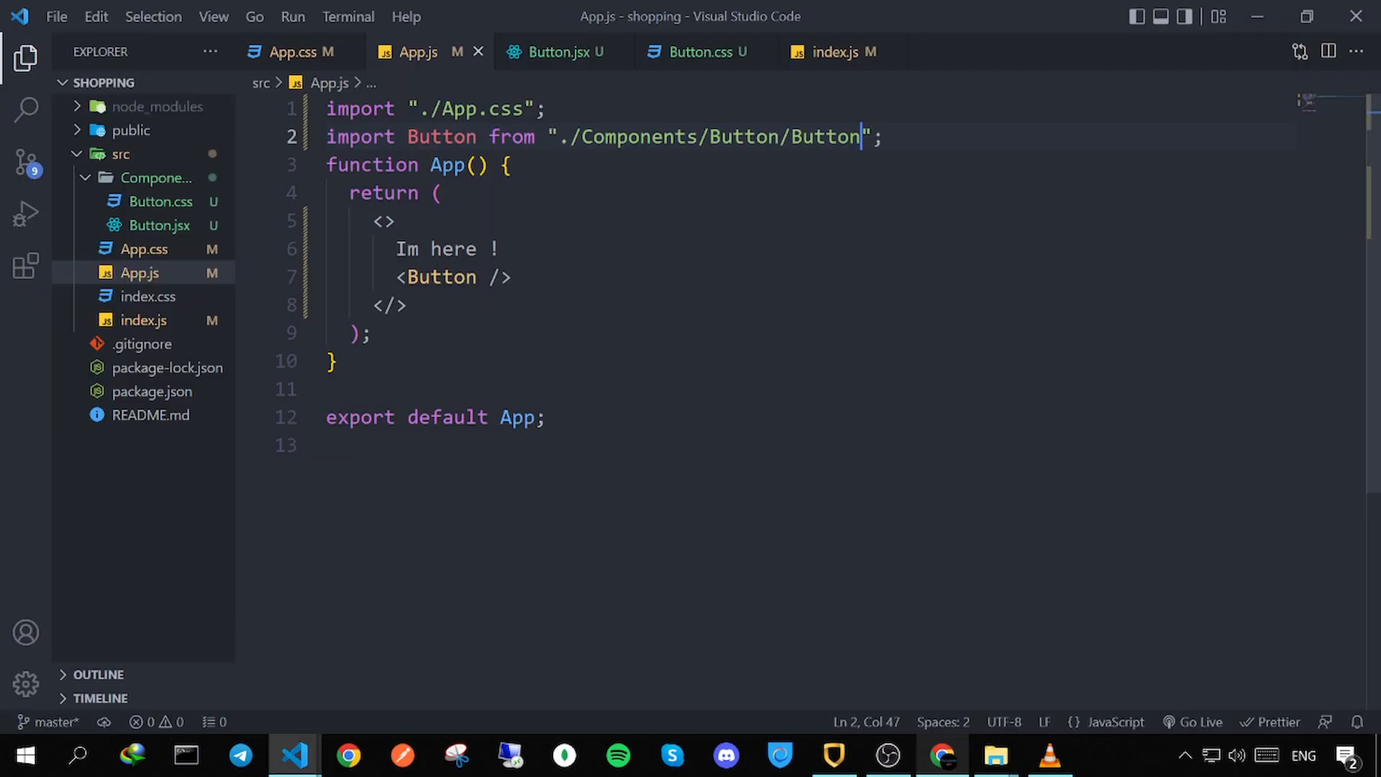Viewport: 1381px width, 777px height.
Task: Open Telegram from the taskbar
Action: coord(241,755)
